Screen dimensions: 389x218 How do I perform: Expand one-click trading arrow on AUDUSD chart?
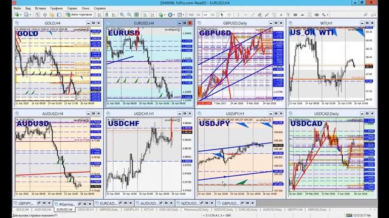pyautogui.click(x=18, y=120)
